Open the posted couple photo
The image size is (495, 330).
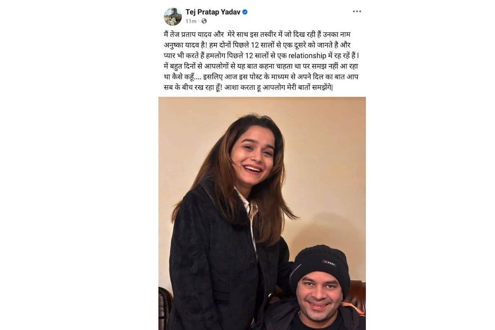262,213
